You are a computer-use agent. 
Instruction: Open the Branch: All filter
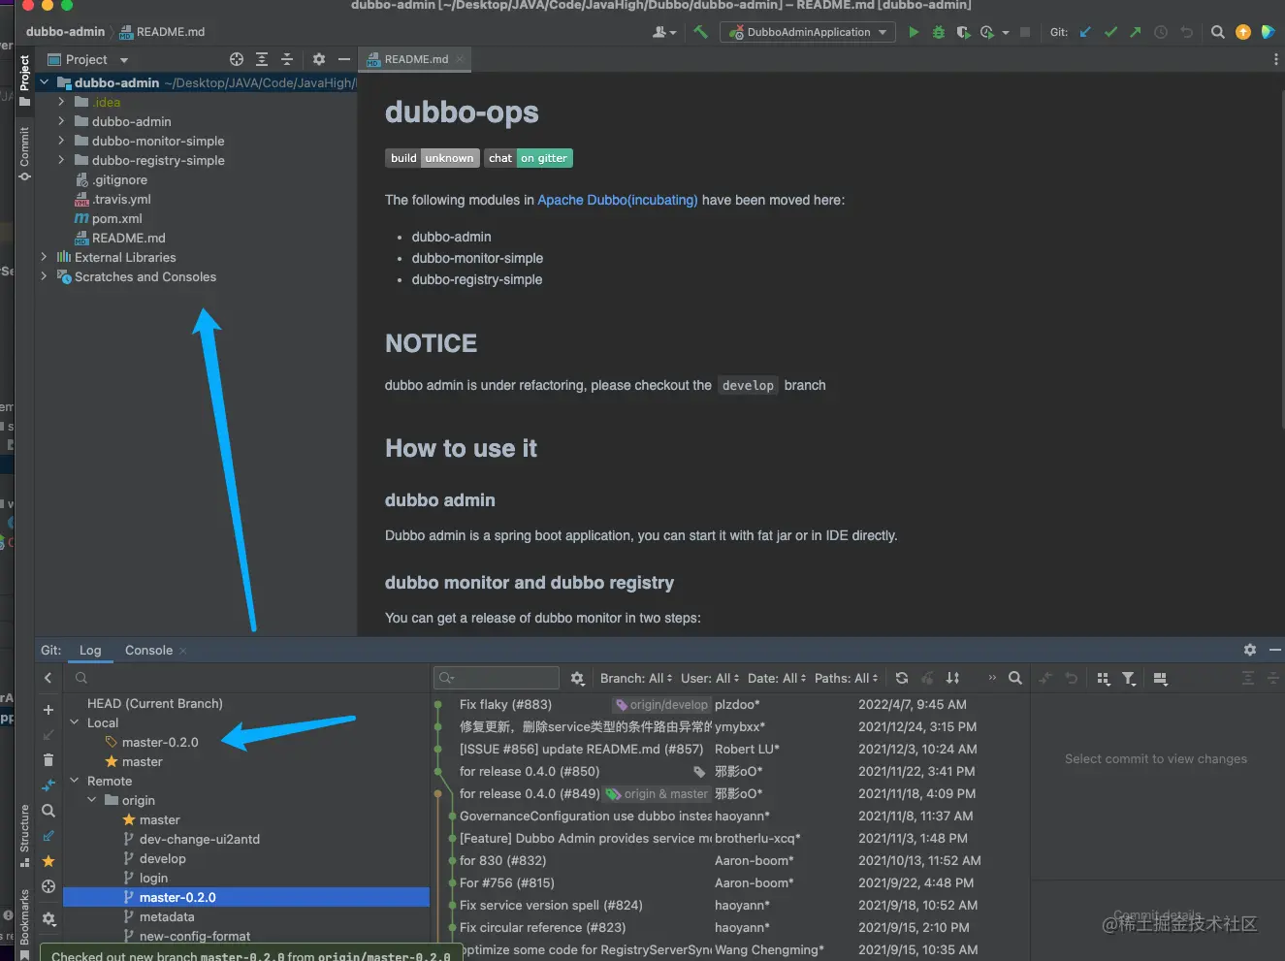(x=636, y=678)
